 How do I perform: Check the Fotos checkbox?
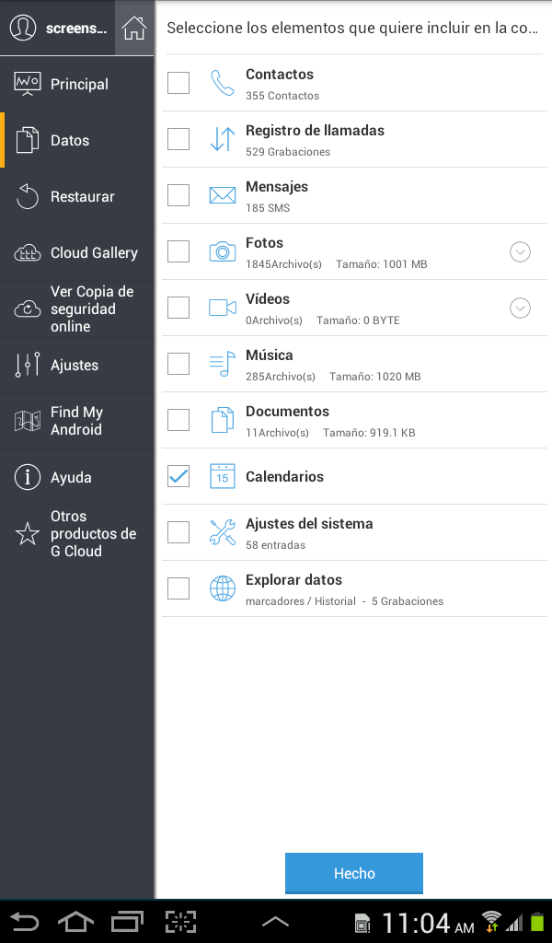(178, 251)
